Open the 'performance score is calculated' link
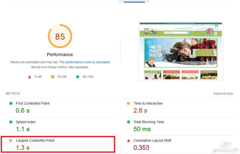This screenshot has width=240, height=154. pyautogui.click(x=87, y=62)
